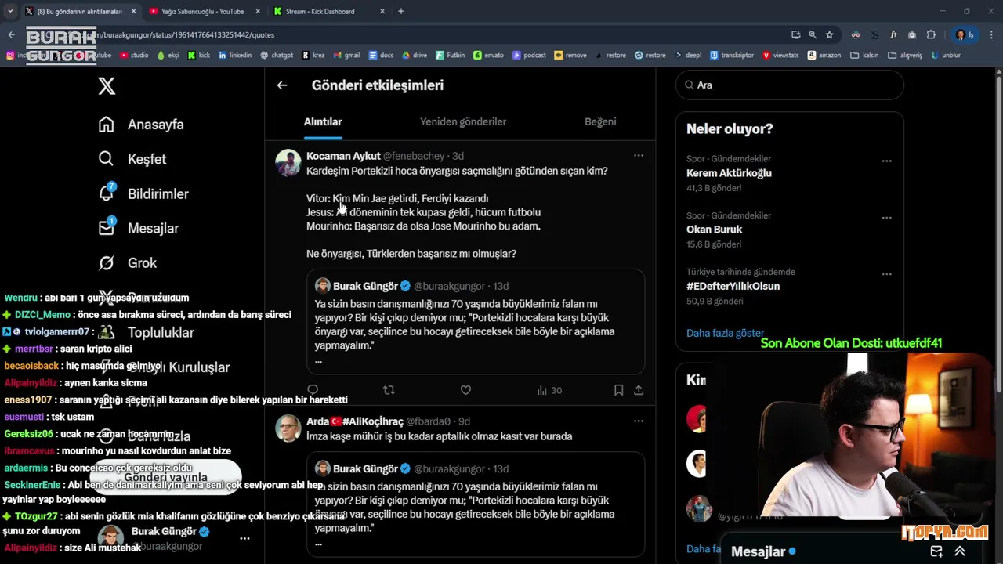
Task: Open Kocaman Aykut's avatar
Action: click(x=288, y=163)
